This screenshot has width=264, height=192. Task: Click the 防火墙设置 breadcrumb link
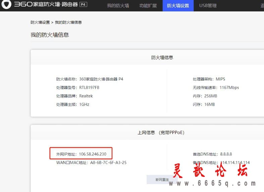click(40, 22)
